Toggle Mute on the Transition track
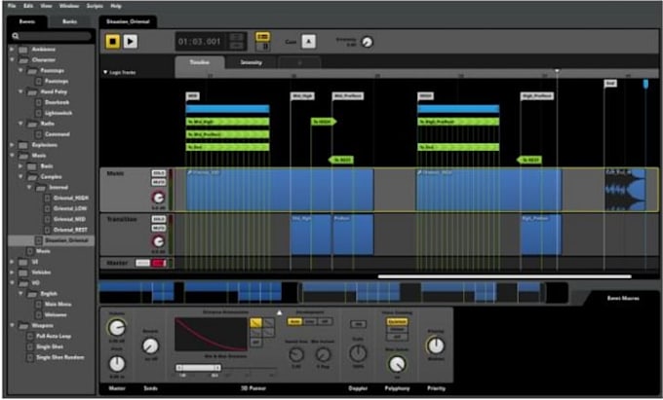663x400 pixels. tap(158, 229)
